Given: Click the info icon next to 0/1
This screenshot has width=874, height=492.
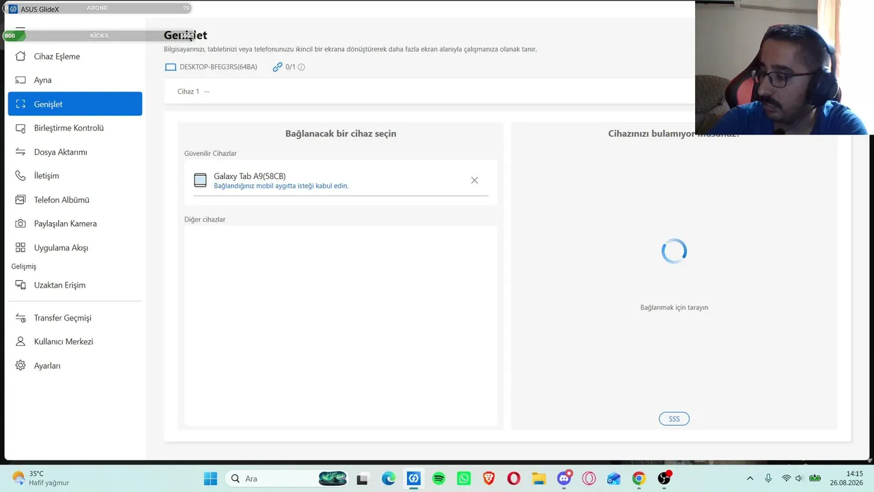Looking at the screenshot, I should pos(301,67).
